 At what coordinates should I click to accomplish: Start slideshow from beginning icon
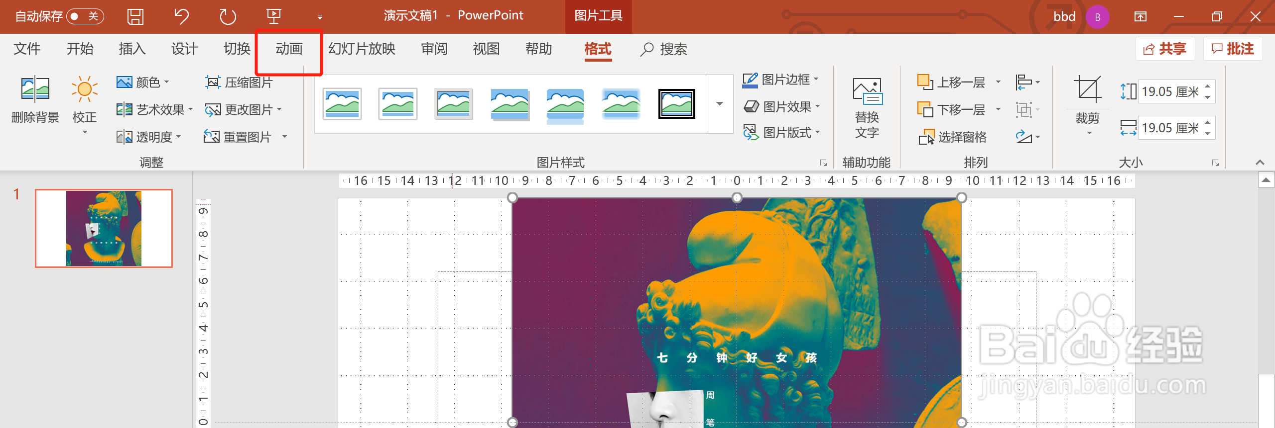(x=274, y=16)
